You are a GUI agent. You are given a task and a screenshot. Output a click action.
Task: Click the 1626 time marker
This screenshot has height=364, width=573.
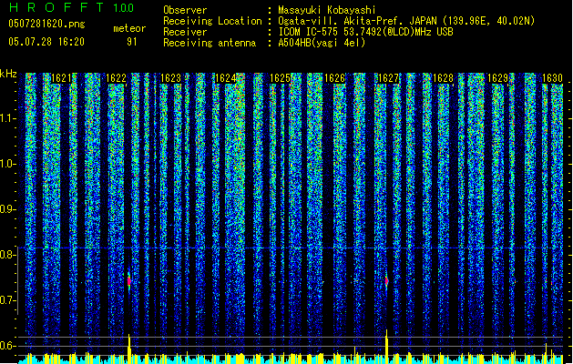click(334, 78)
